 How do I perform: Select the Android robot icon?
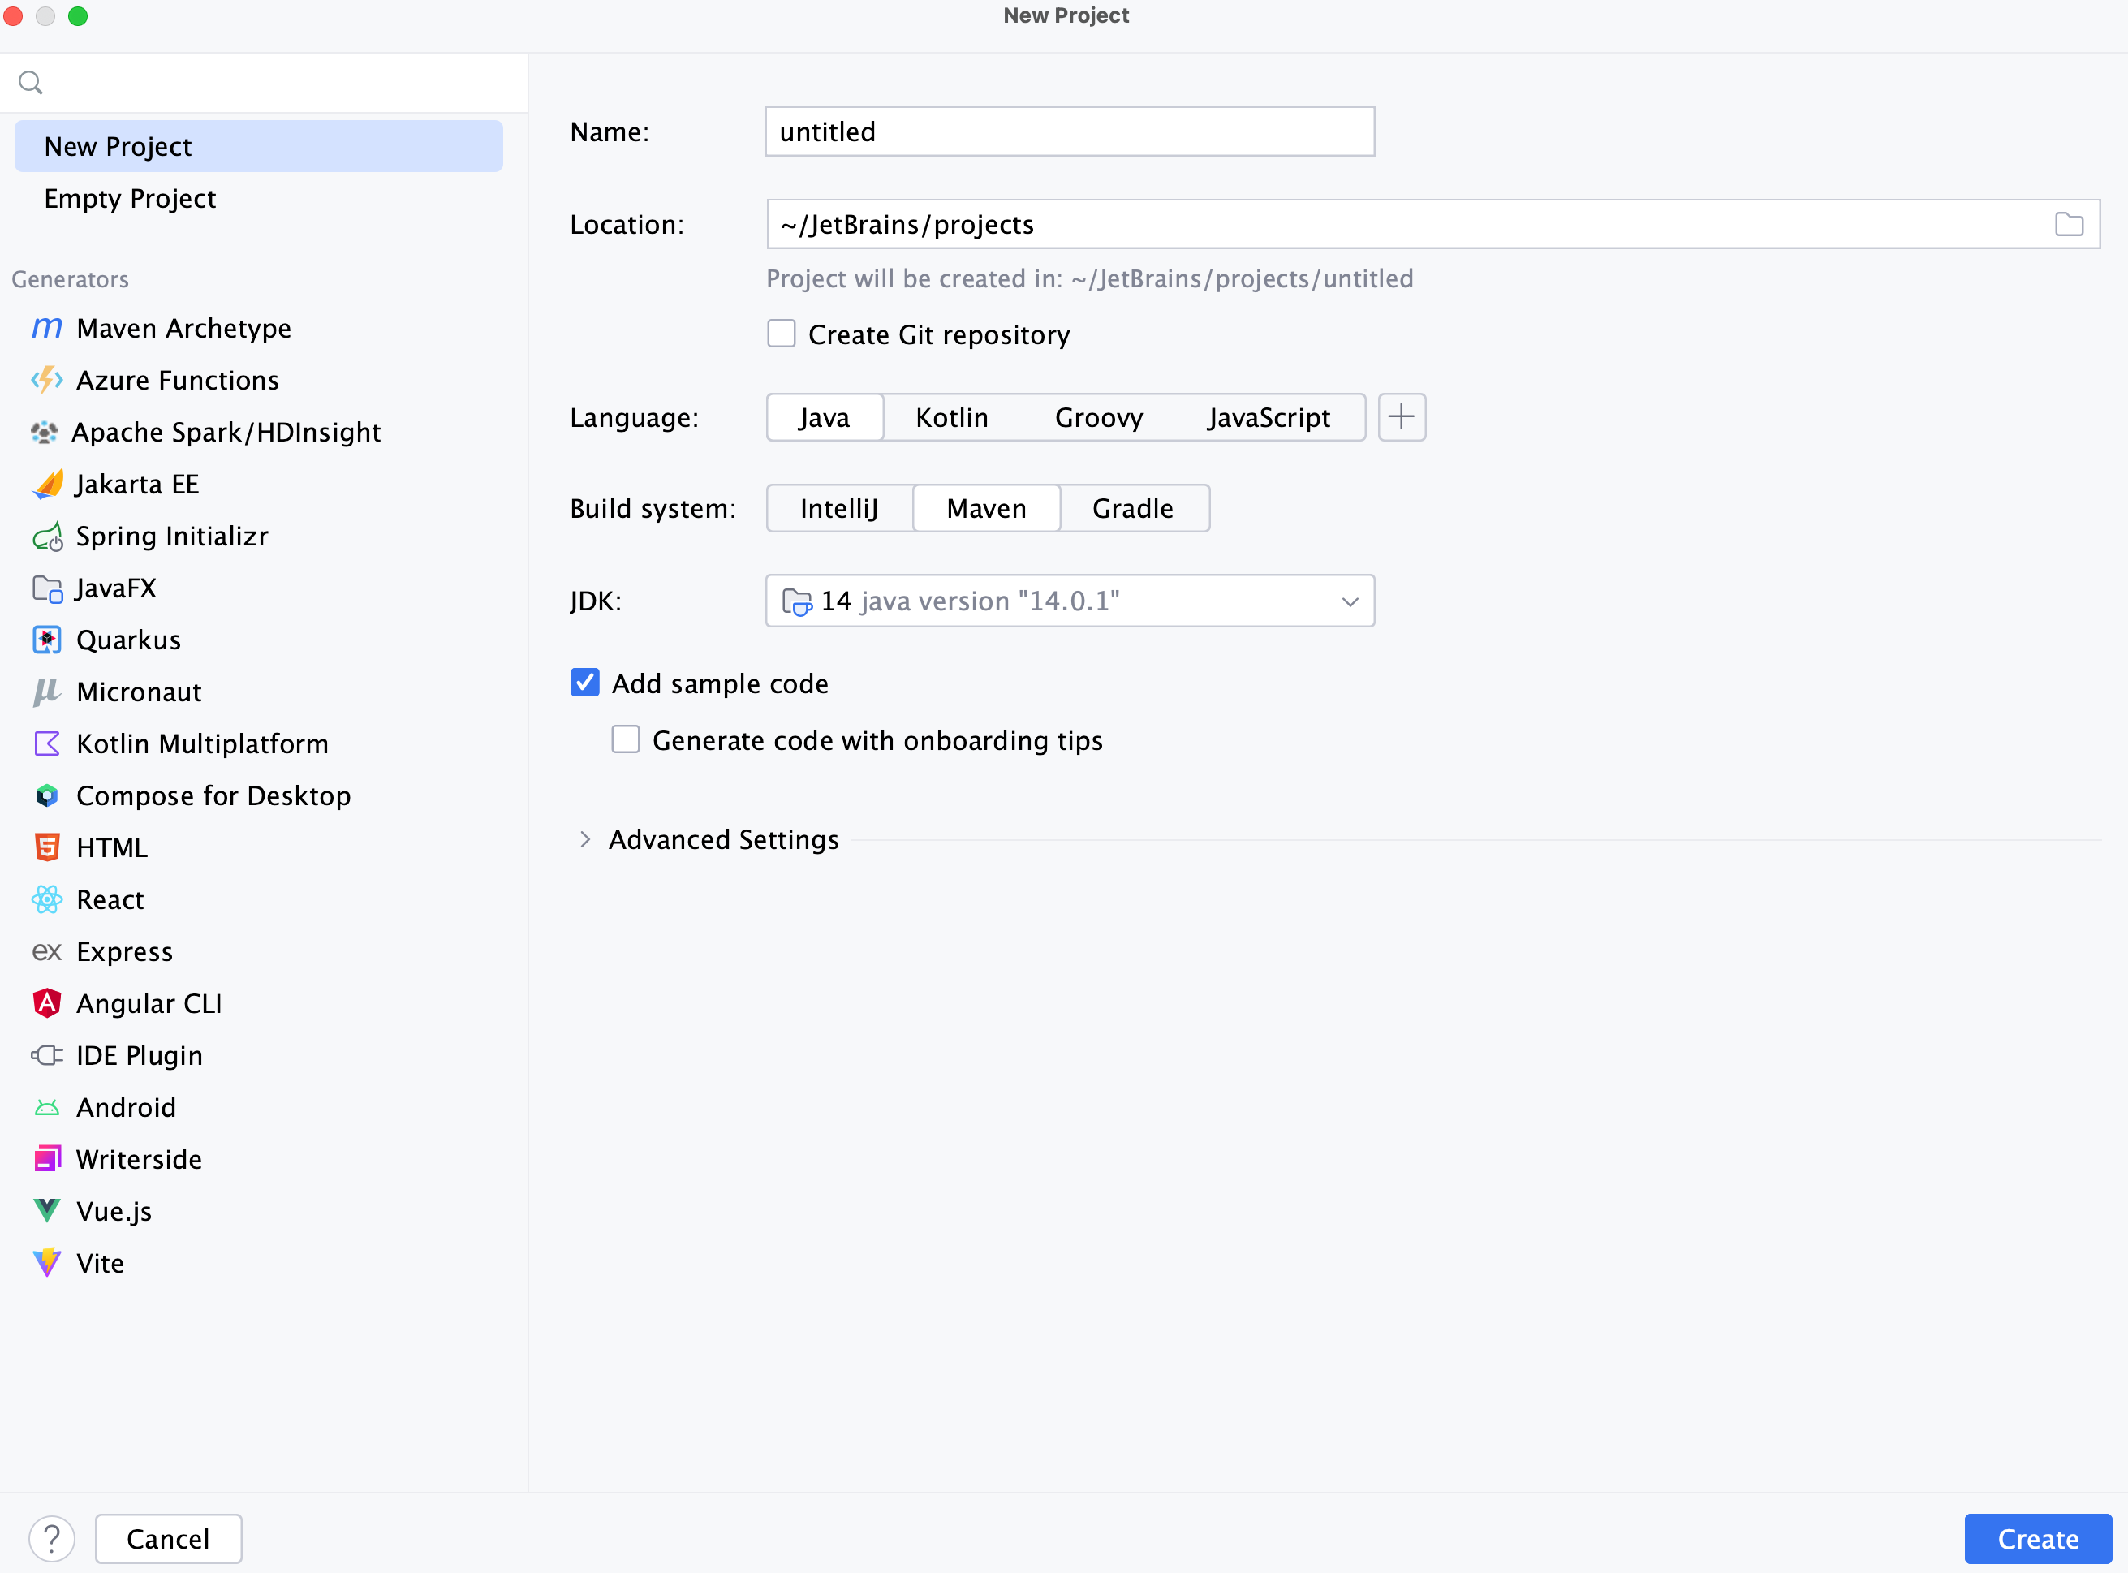pos(46,1107)
